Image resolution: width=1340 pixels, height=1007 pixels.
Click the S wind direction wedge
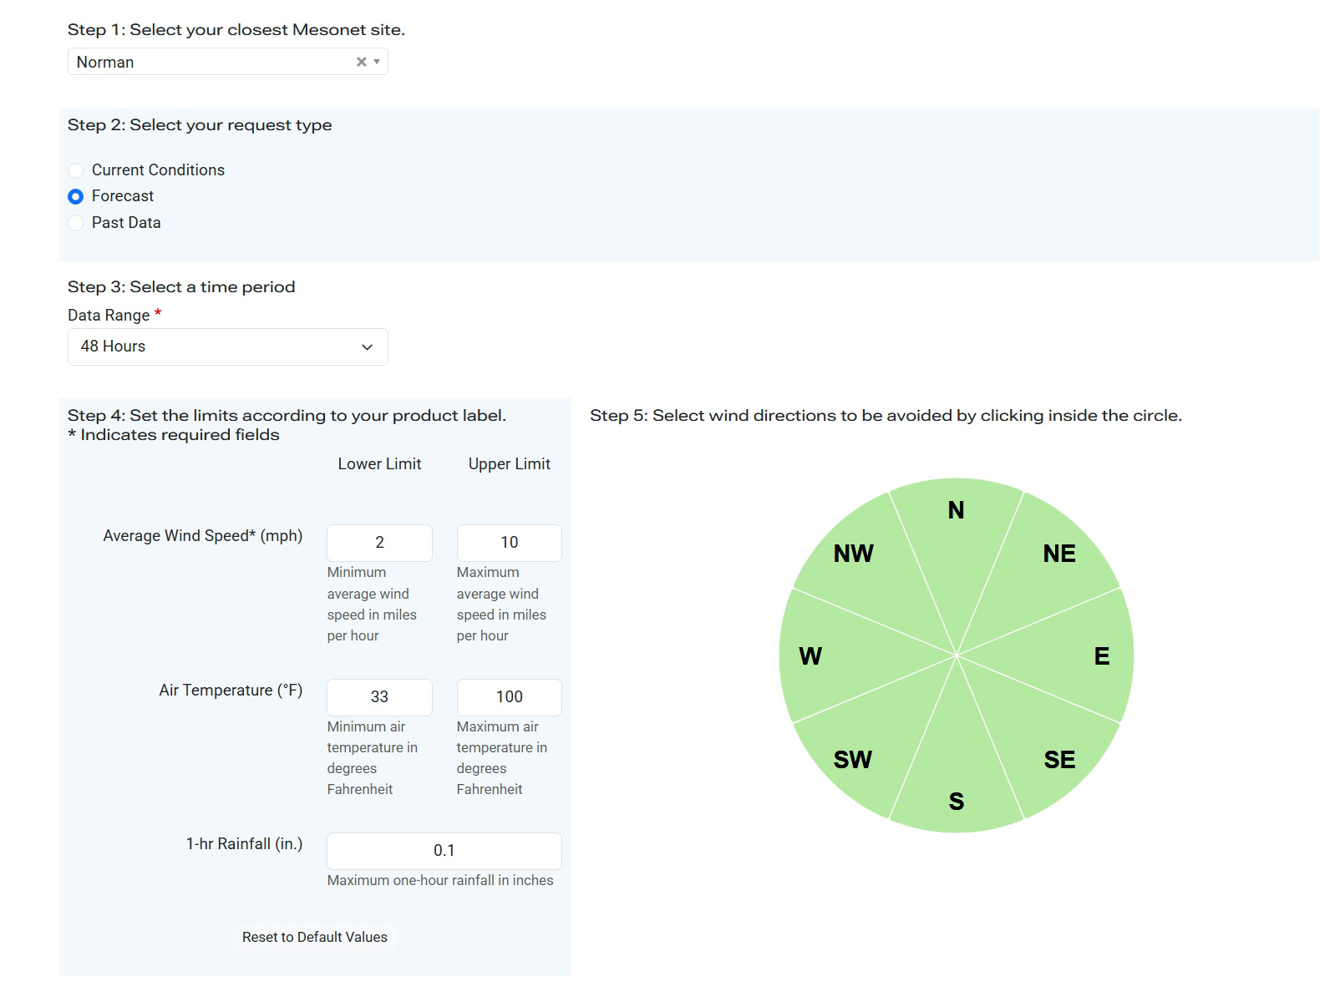coord(957,777)
